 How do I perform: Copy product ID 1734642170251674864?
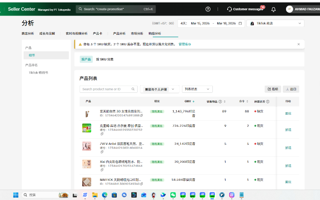click(x=102, y=170)
